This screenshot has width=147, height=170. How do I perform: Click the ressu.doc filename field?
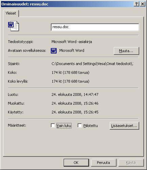95,27
